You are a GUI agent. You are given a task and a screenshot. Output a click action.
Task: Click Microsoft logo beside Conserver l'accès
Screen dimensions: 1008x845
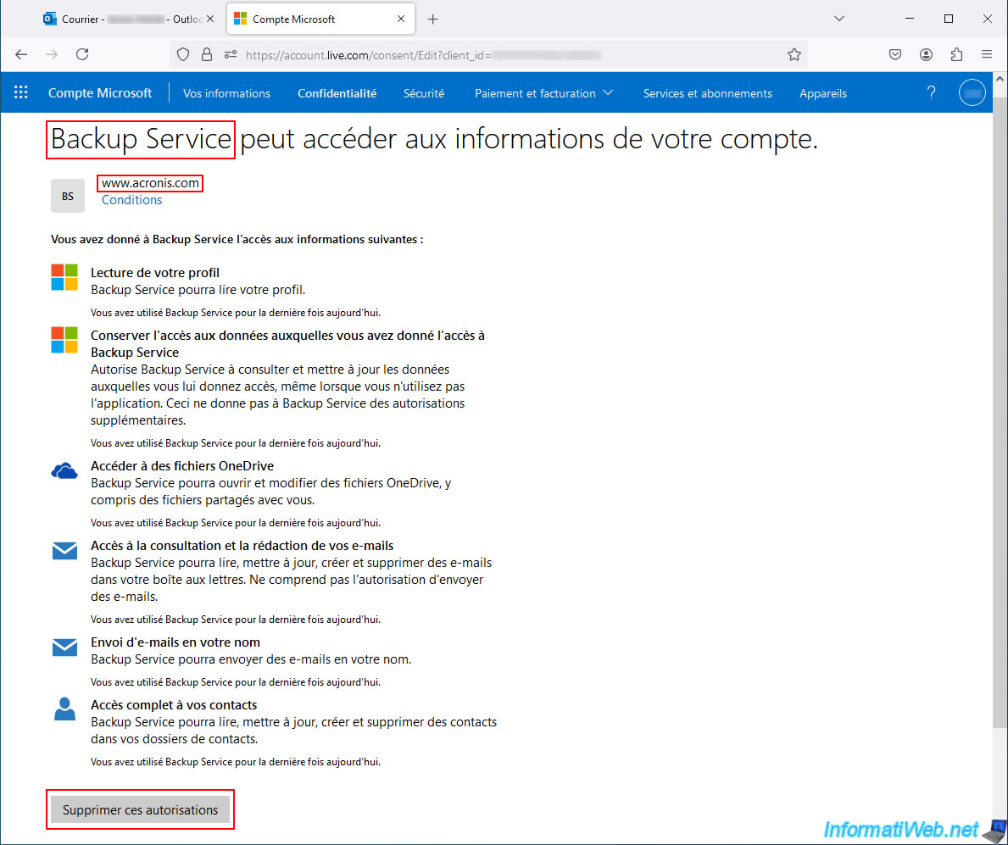tap(64, 339)
